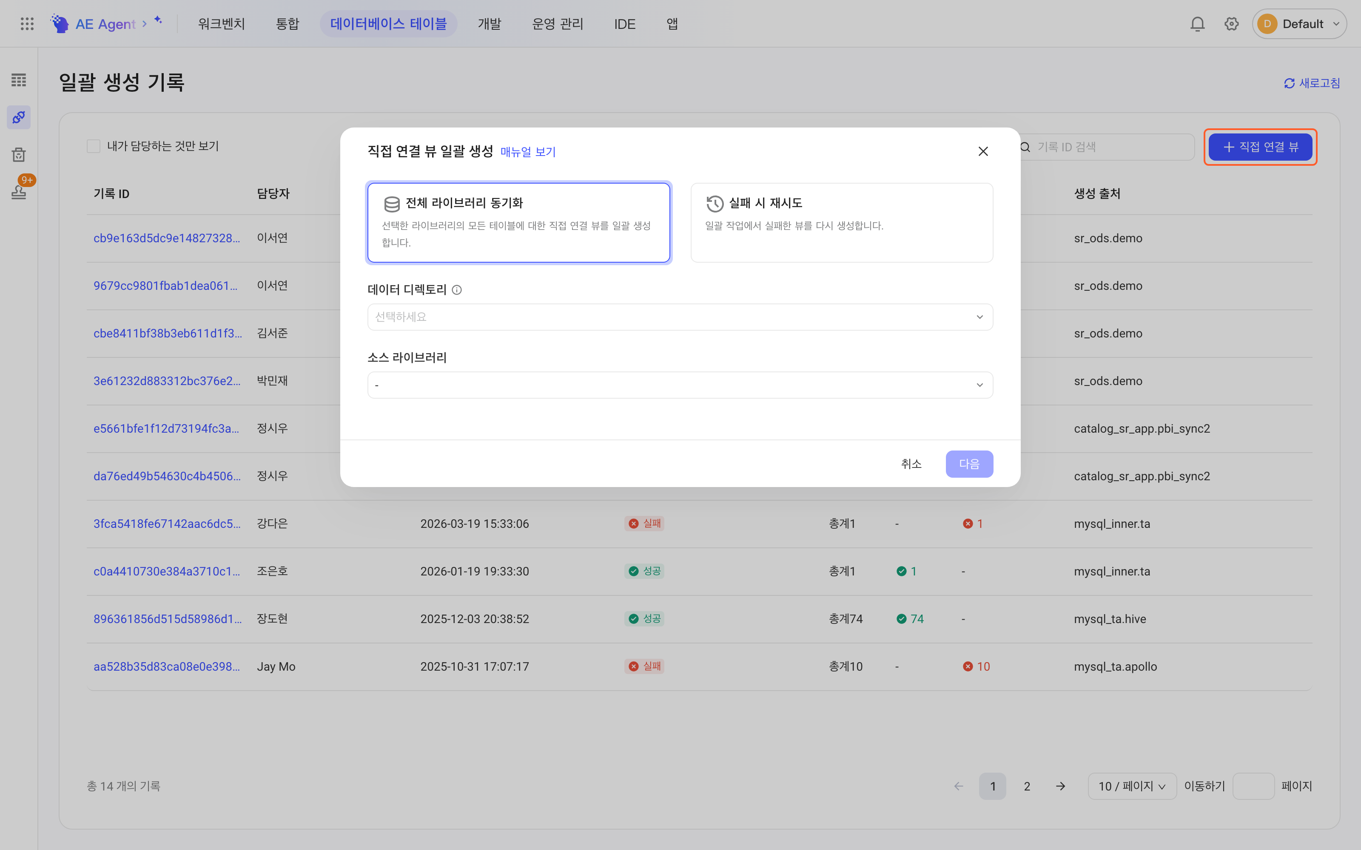The width and height of the screenshot is (1361, 850).
Task: Click the Default user avatar
Action: [x=1267, y=24]
